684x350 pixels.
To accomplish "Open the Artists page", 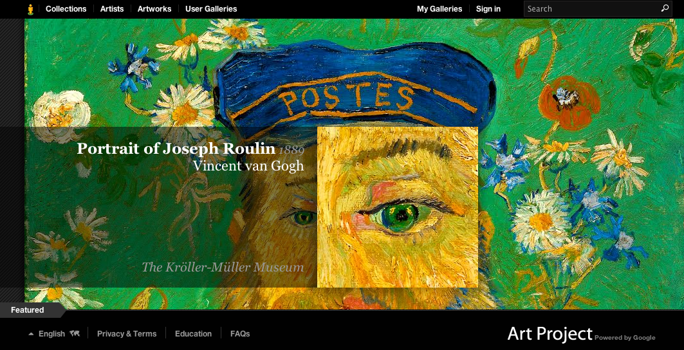I will pyautogui.click(x=112, y=9).
